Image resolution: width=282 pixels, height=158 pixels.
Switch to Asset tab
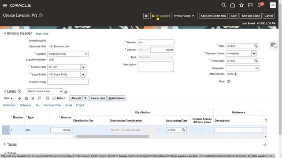pos(69,105)
